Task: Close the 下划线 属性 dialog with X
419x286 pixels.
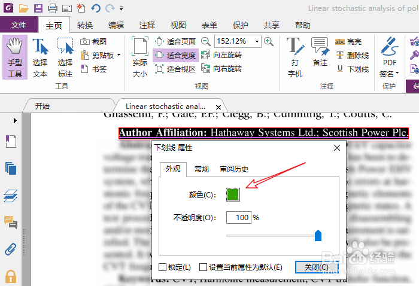Action: [336, 148]
